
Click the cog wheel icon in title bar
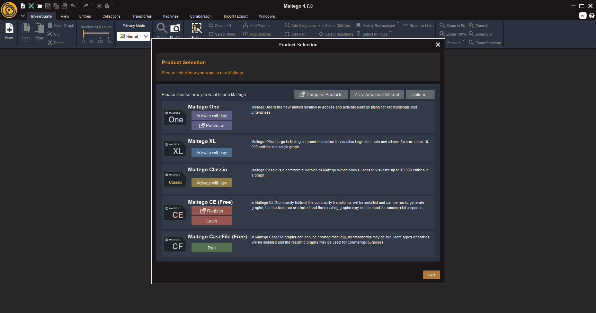[x=107, y=6]
